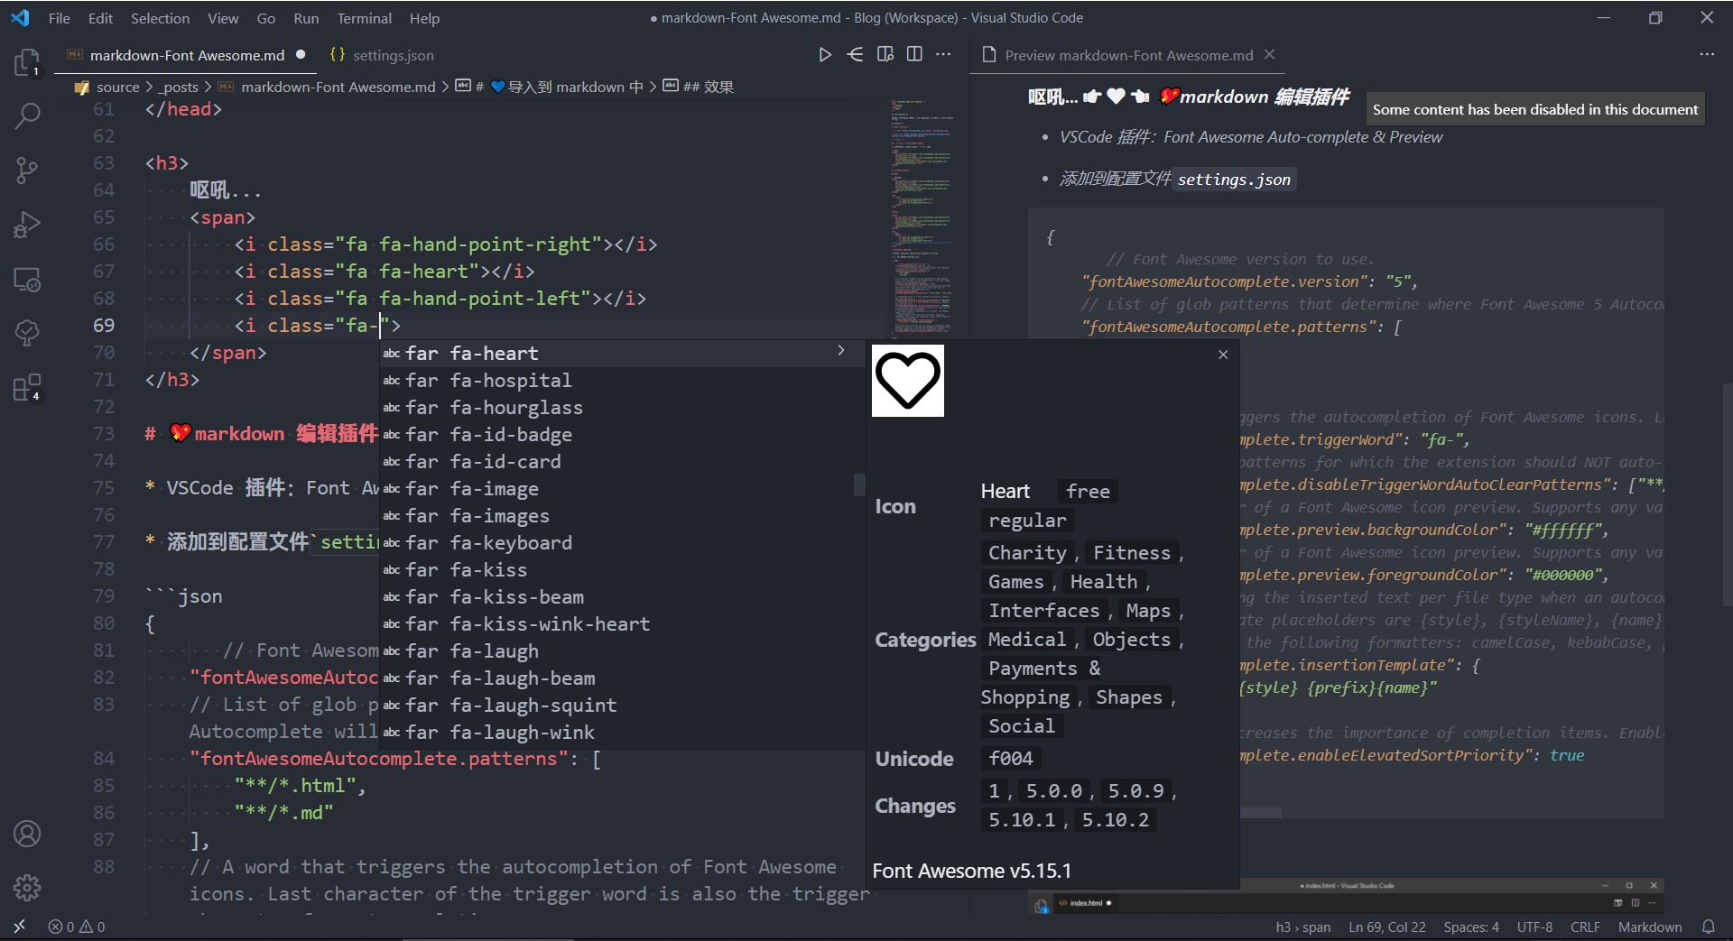Select the Preview markdown-Font Awesome.md tab
Viewport: 1733px width, 941px height.
pyautogui.click(x=1128, y=55)
